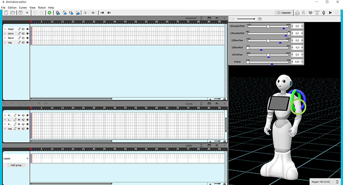
Task: Close the file using the toolbar X
Action: point(27,13)
